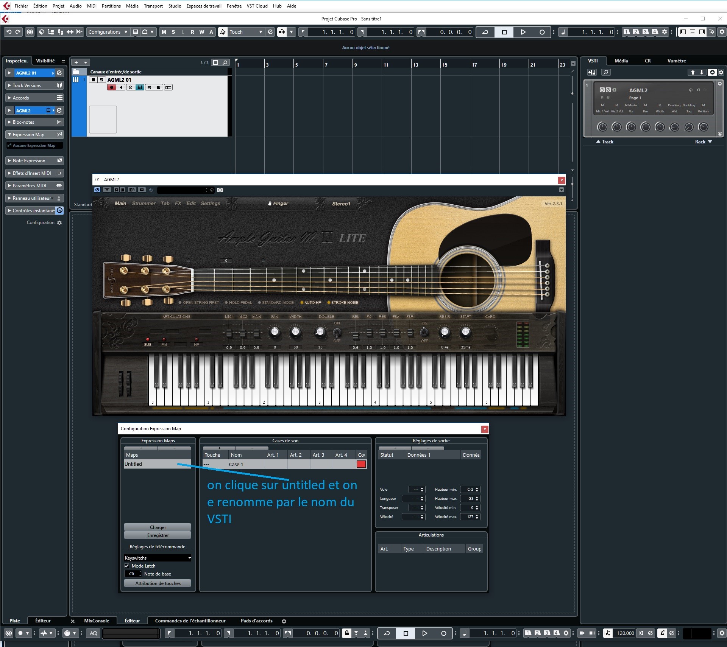Image resolution: width=727 pixels, height=647 pixels.
Task: Switch to the Strummer tab in Ample Guitar
Action: pos(144,204)
